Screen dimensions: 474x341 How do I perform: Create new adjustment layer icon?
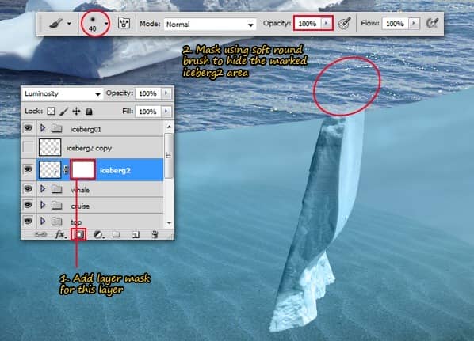(98, 234)
